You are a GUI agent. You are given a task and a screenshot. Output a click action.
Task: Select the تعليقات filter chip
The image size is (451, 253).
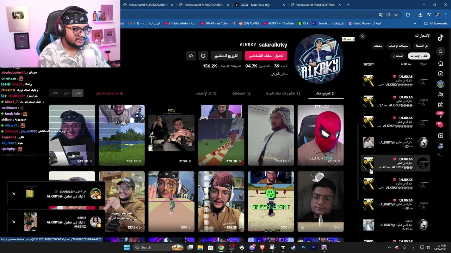tap(378, 46)
